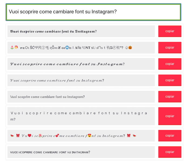Copy the watermelon and ribbon emoji version
Screen dimensions: 189x161
click(x=170, y=136)
